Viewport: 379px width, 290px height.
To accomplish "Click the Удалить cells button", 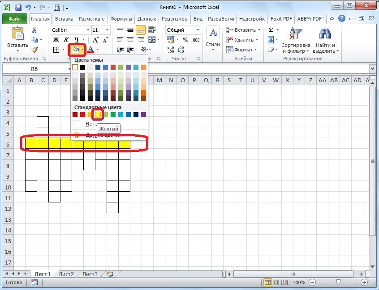I will point(242,40).
